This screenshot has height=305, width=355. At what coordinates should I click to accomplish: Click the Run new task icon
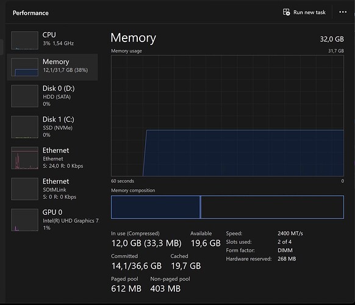(286, 12)
